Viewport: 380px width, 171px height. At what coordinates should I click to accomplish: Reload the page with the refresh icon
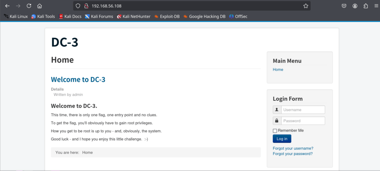(x=29, y=6)
